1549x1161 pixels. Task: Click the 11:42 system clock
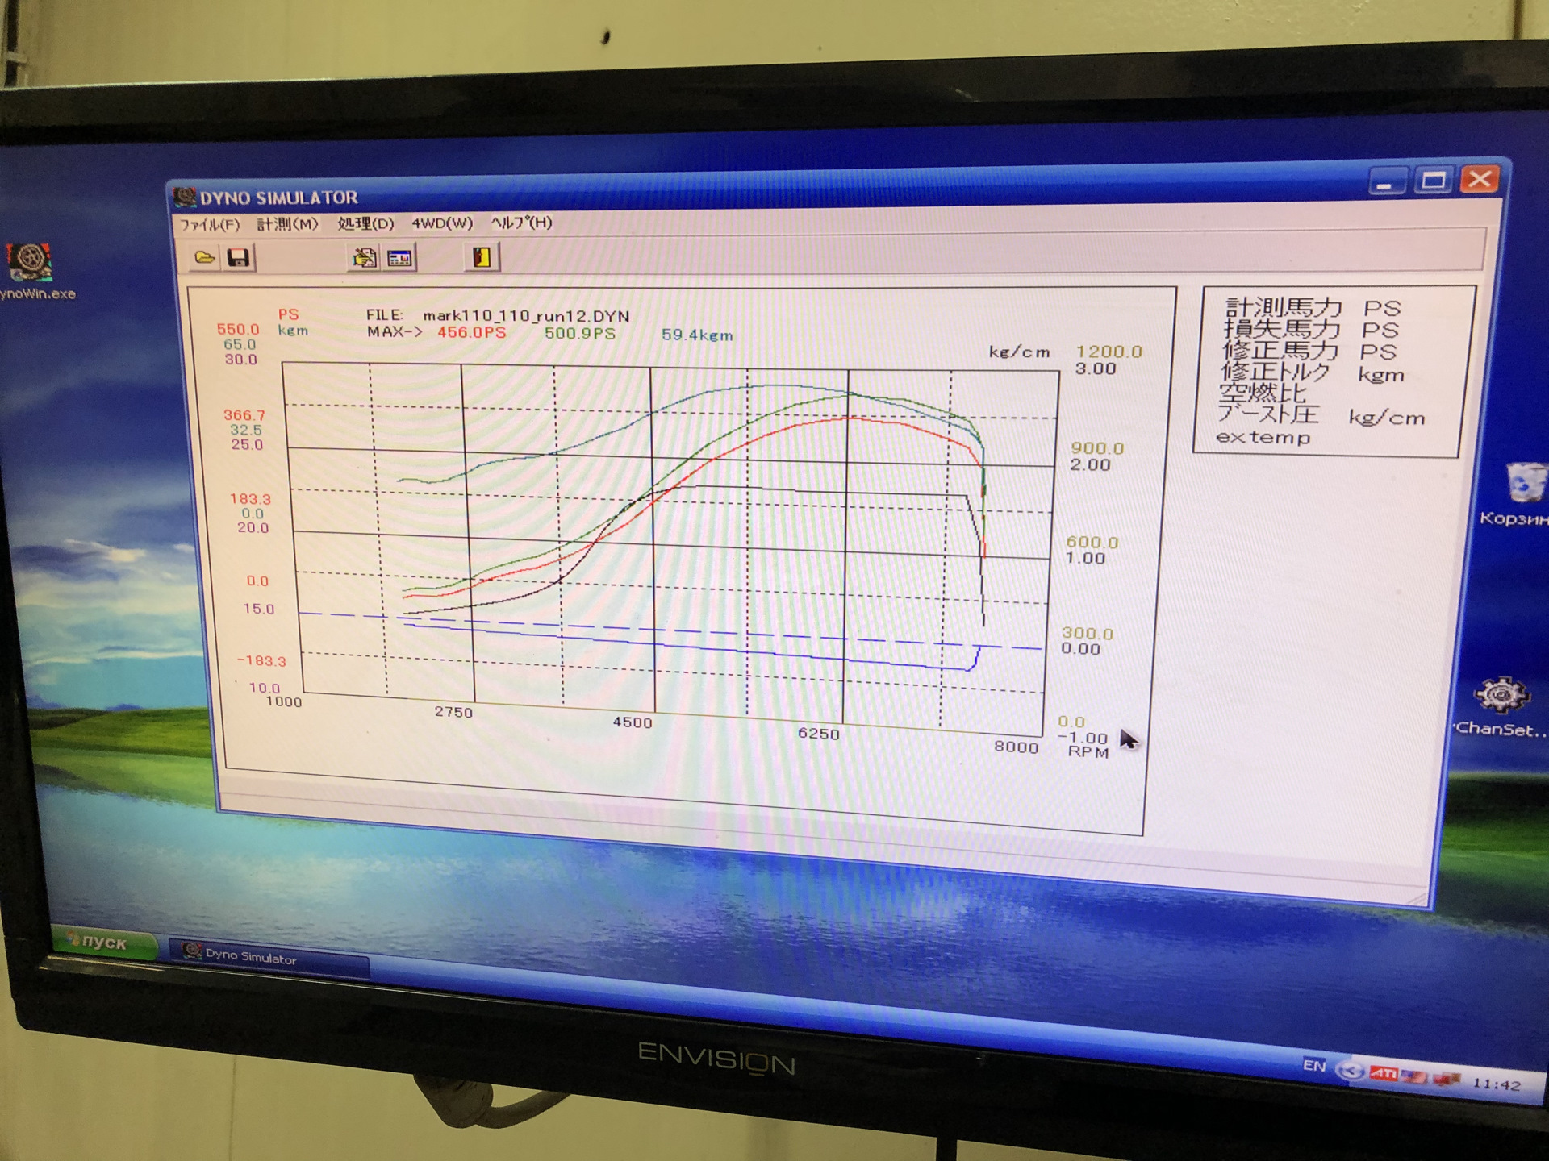click(1497, 1084)
